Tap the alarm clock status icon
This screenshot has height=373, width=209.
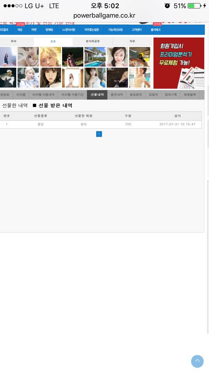(167, 6)
